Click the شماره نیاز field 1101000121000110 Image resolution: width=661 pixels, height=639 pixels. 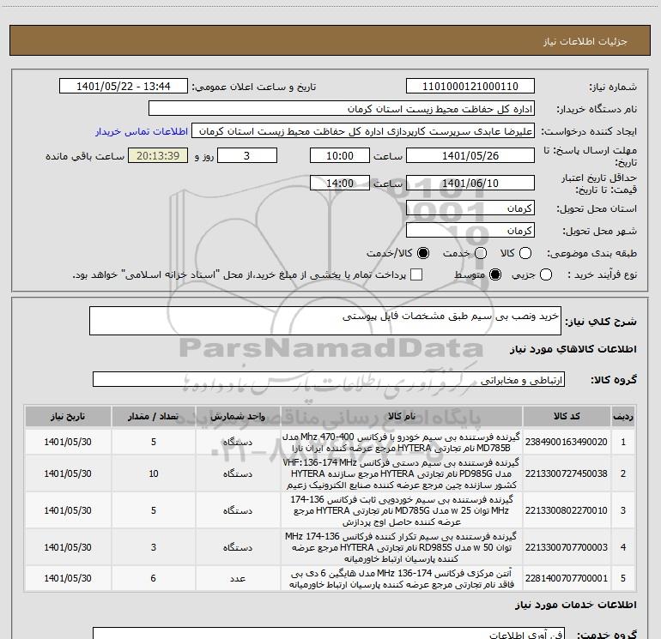point(470,87)
